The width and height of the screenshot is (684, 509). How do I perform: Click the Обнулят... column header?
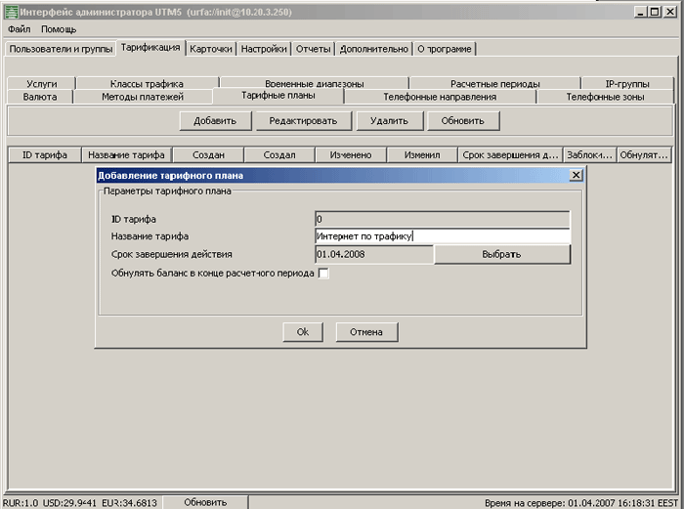[x=644, y=154]
